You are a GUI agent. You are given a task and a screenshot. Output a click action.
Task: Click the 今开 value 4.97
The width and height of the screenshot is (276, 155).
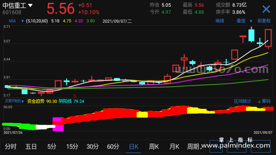pyautogui.click(x=166, y=12)
